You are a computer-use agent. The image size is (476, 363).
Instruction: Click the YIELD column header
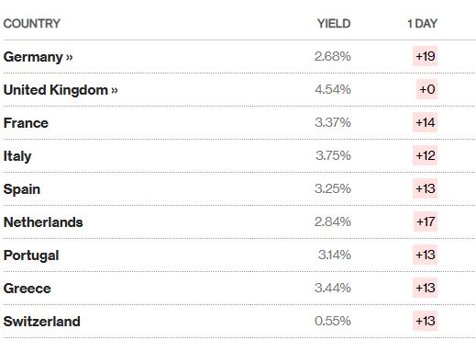pyautogui.click(x=334, y=24)
